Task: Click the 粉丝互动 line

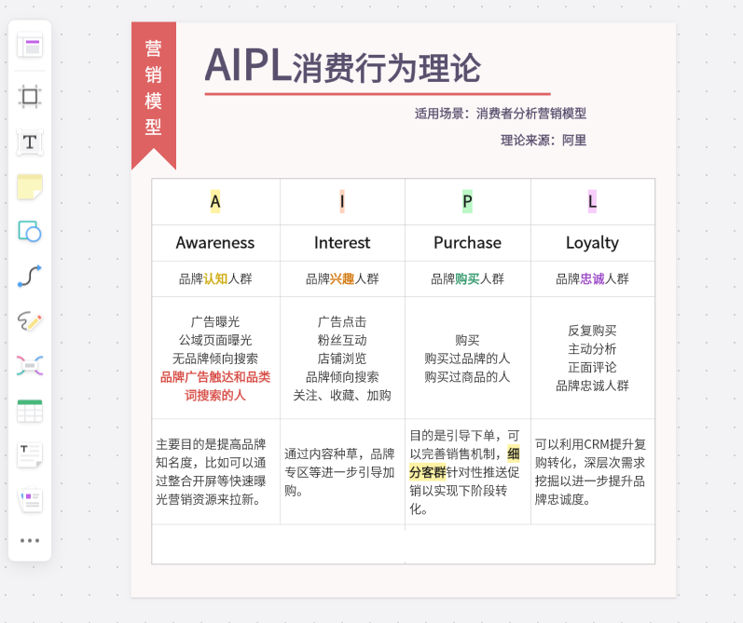Action: 342,341
